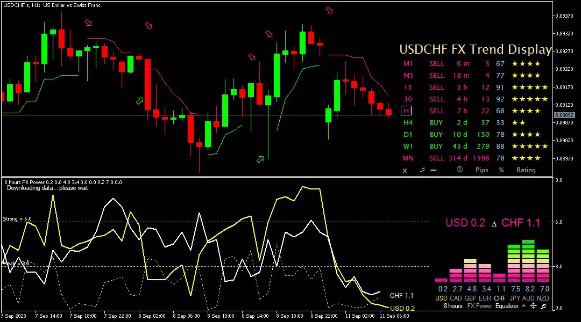Viewport: 581px width, 322px height.
Task: Select the NZD currency label
Action: pyautogui.click(x=543, y=298)
